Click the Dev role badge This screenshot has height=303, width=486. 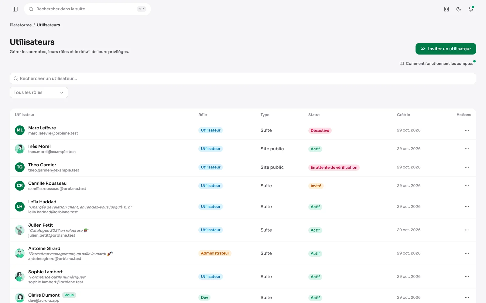pos(204,298)
